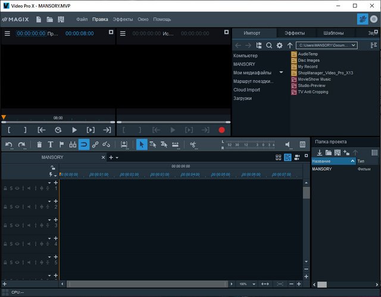
Task: Click the undo arrow in timeline toolbar
Action: click(9, 144)
